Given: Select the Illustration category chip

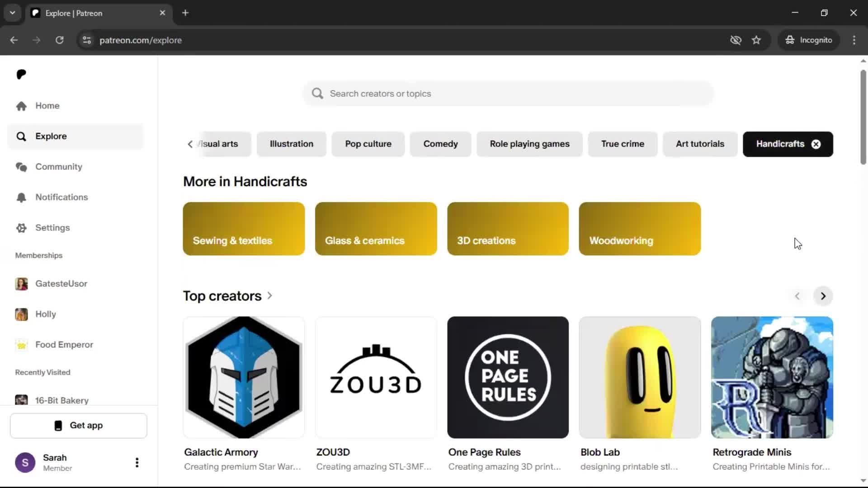Looking at the screenshot, I should [292, 144].
